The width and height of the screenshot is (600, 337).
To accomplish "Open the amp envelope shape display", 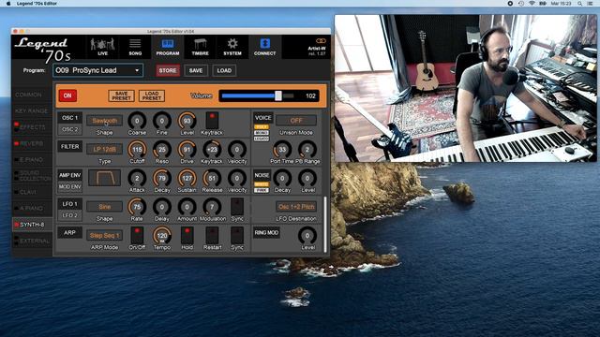I will pyautogui.click(x=104, y=178).
